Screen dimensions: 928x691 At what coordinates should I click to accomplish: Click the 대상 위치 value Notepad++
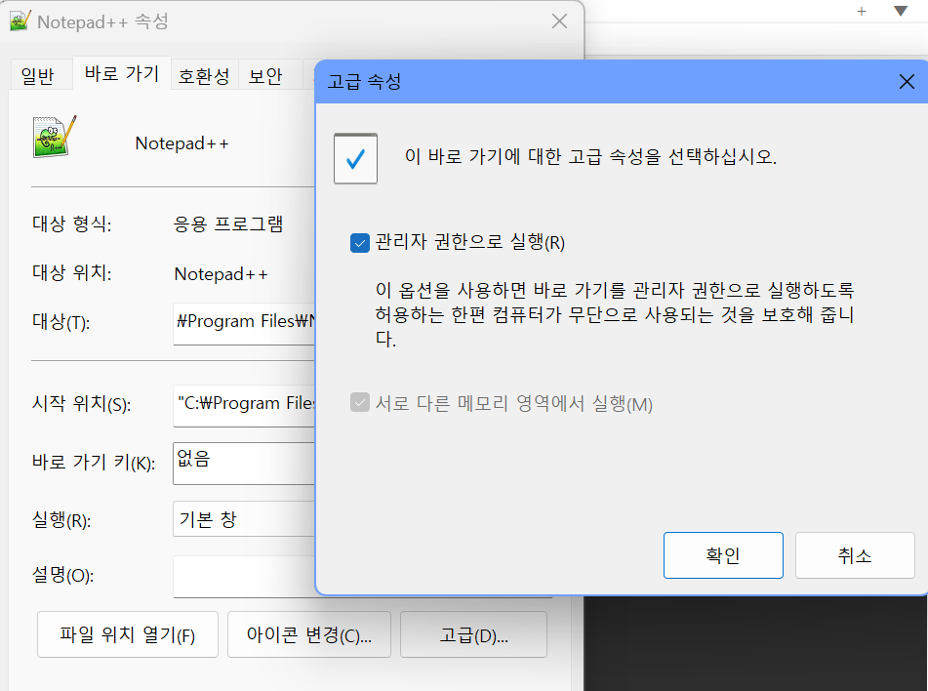point(221,274)
